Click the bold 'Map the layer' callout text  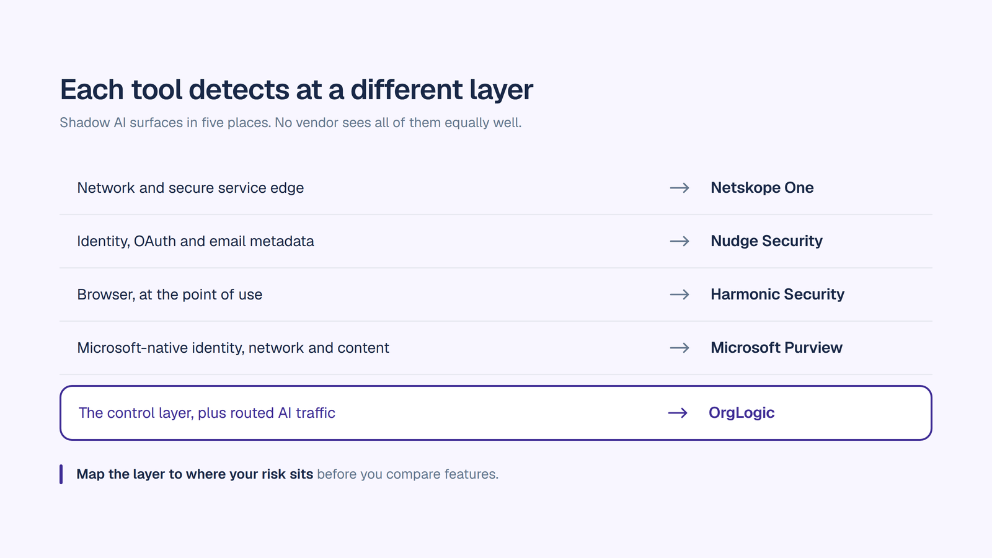pos(195,474)
